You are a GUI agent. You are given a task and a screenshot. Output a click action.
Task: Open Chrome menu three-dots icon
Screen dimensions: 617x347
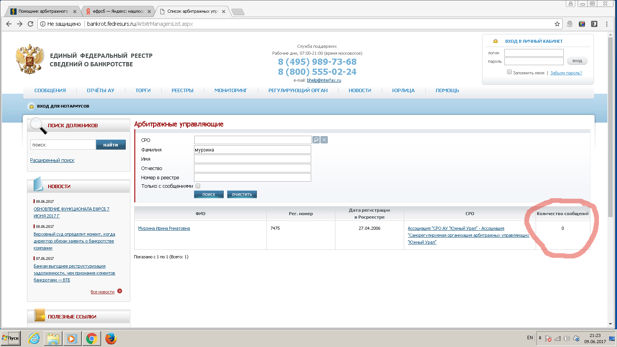tap(607, 24)
